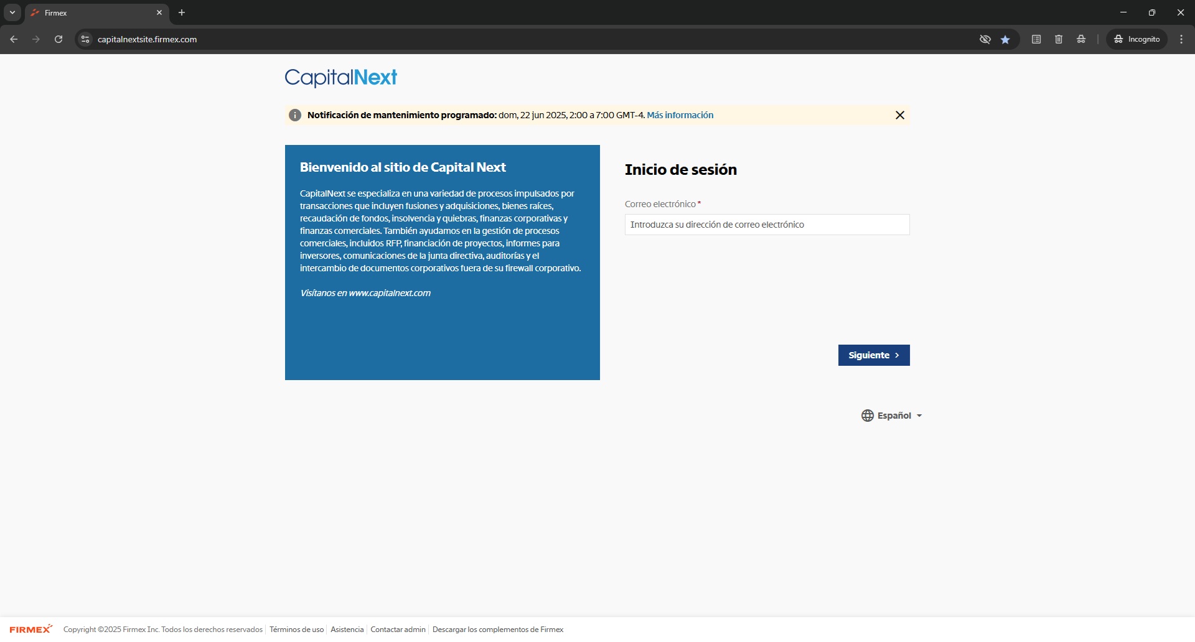
Task: Open the Asistencia footer link
Action: (347, 630)
